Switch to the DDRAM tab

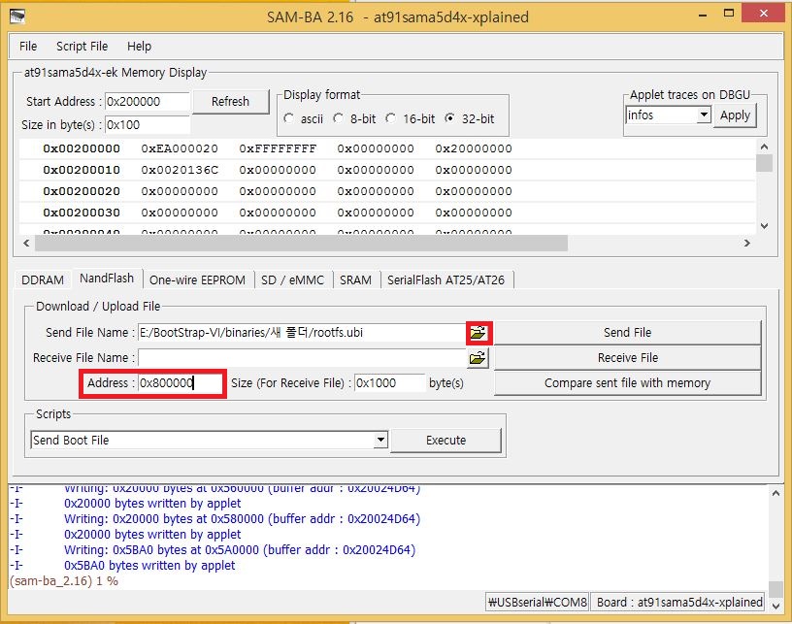coord(43,279)
